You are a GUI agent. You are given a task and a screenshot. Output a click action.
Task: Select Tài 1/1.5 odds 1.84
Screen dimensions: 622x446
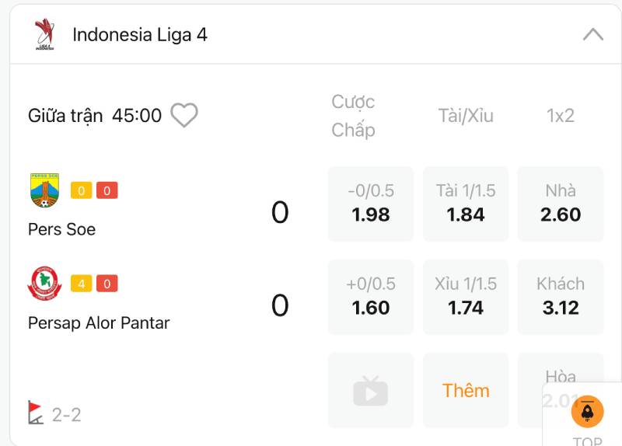point(466,204)
